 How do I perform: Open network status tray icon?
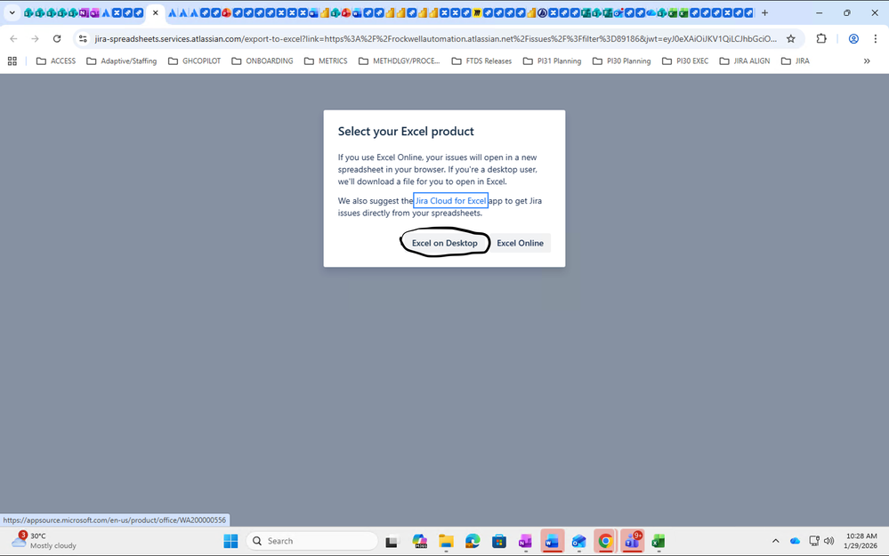(814, 541)
